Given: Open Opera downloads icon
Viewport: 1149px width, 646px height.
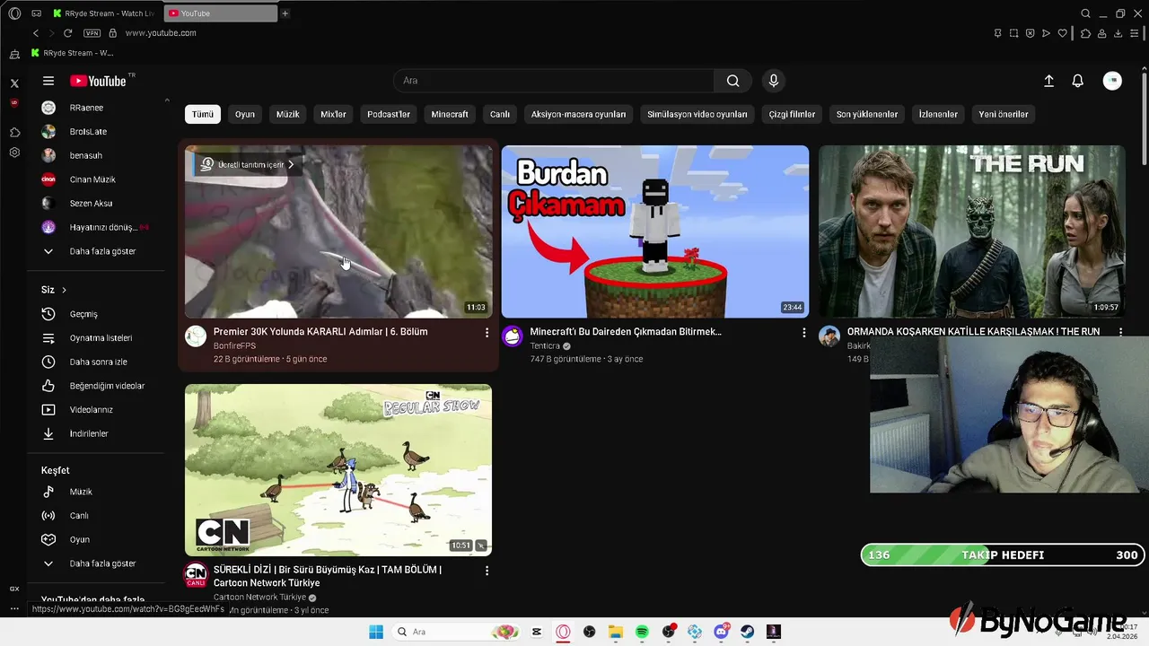Looking at the screenshot, I should 1118,33.
